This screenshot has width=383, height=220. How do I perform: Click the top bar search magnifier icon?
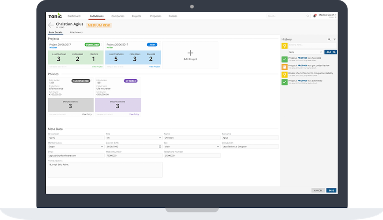pos(308,16)
